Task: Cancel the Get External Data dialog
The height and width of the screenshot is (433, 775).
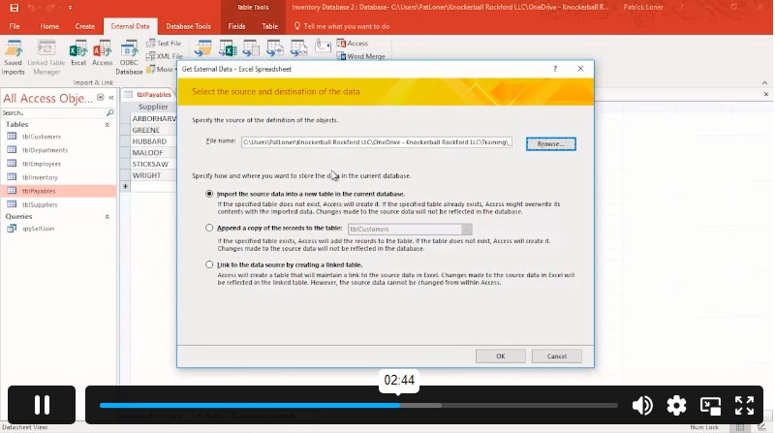Action: coord(556,356)
